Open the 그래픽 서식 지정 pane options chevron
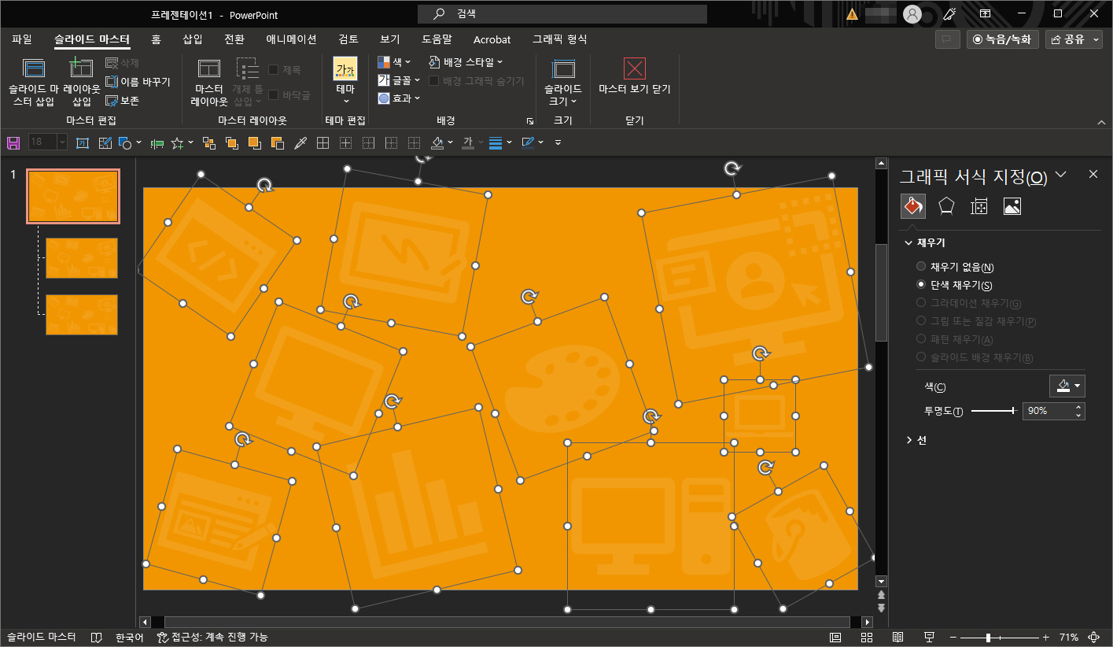This screenshot has height=647, width=1113. 1060,175
